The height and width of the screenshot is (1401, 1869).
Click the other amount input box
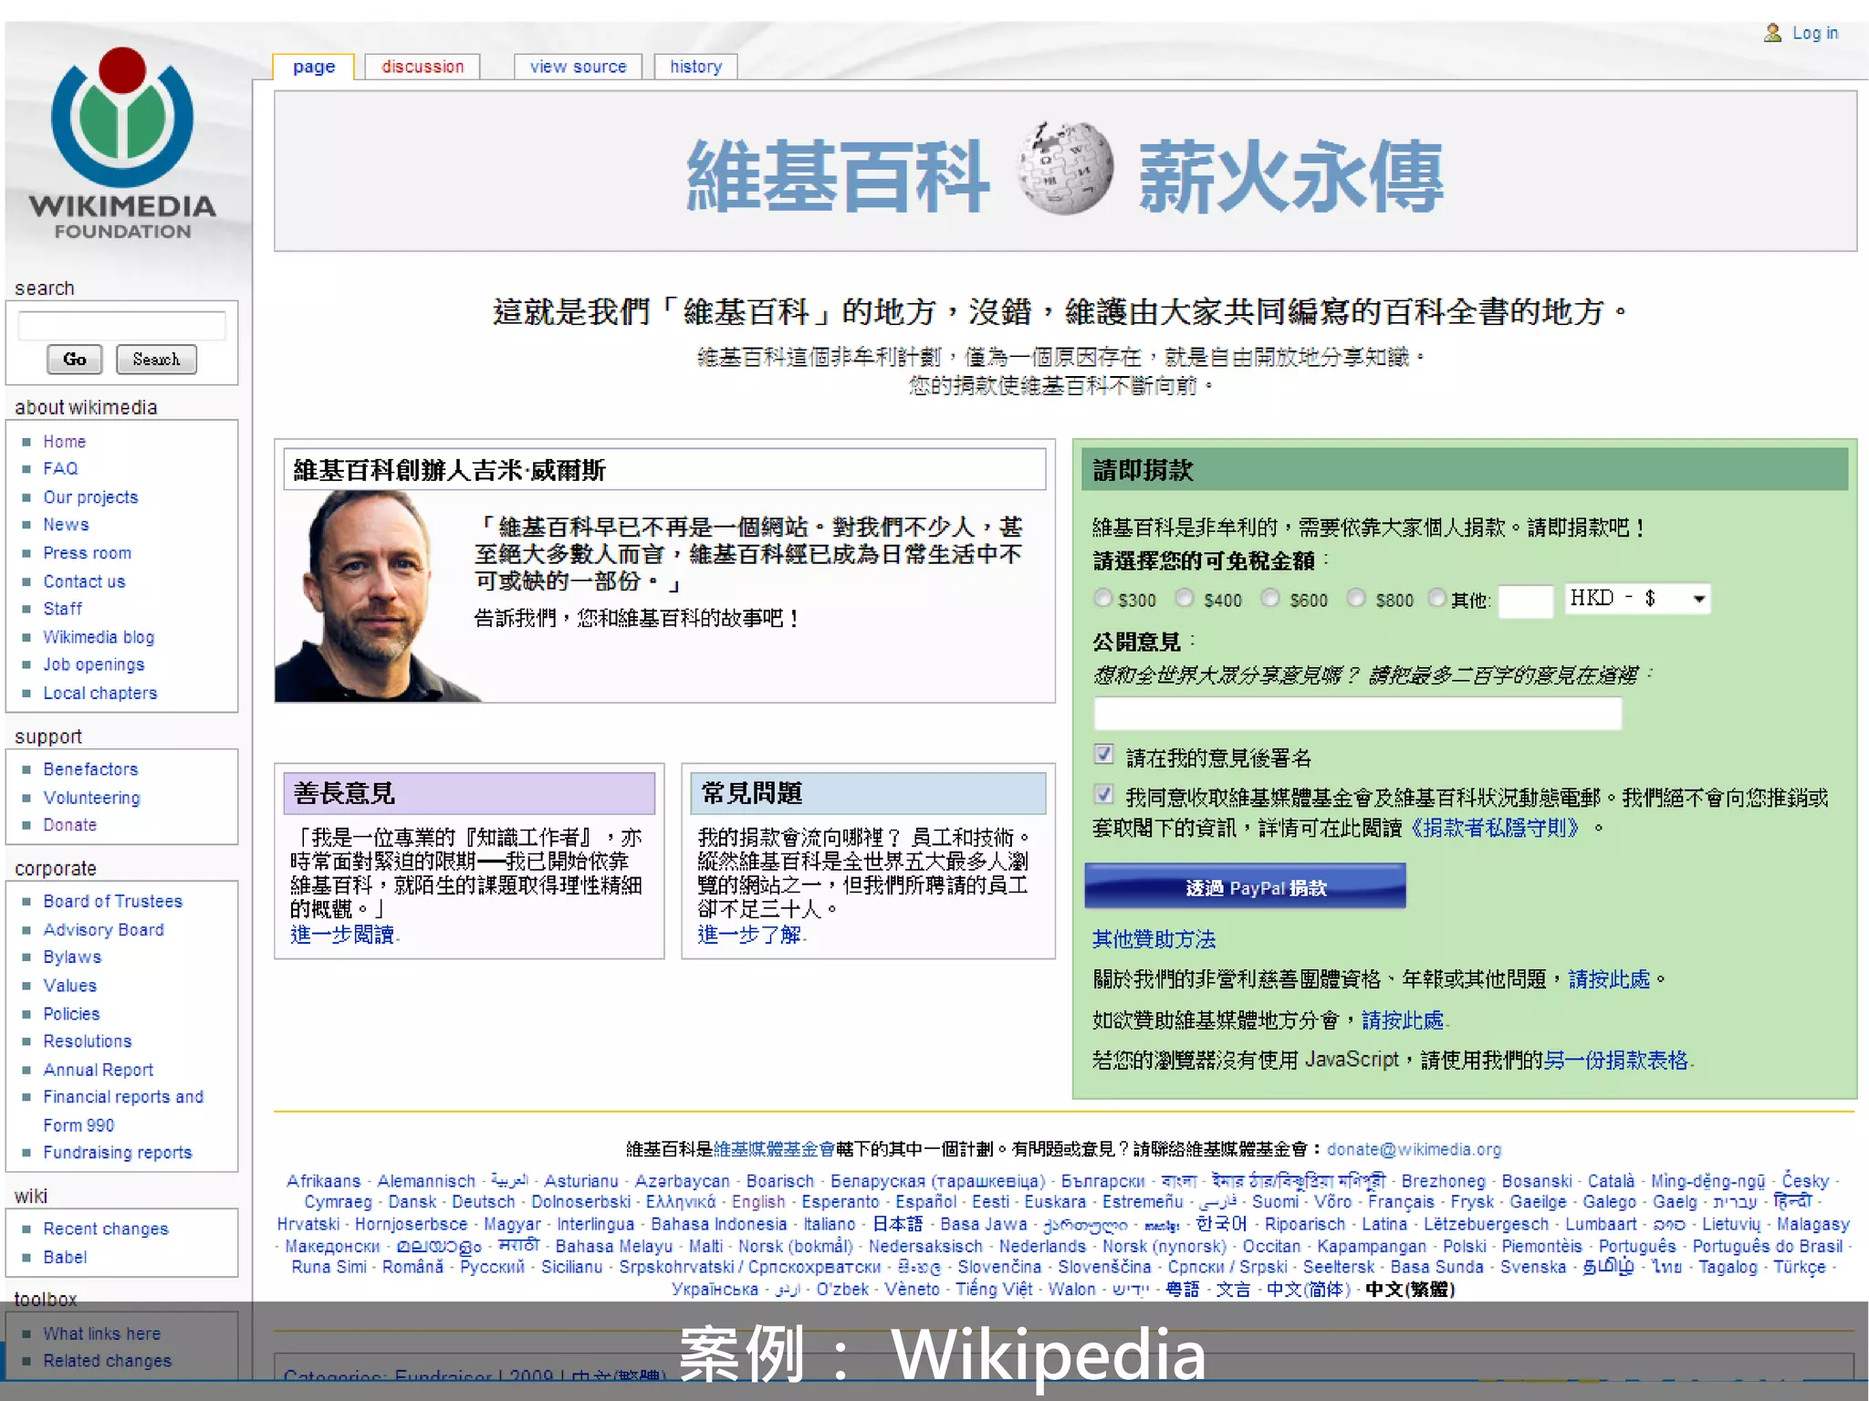1525,601
